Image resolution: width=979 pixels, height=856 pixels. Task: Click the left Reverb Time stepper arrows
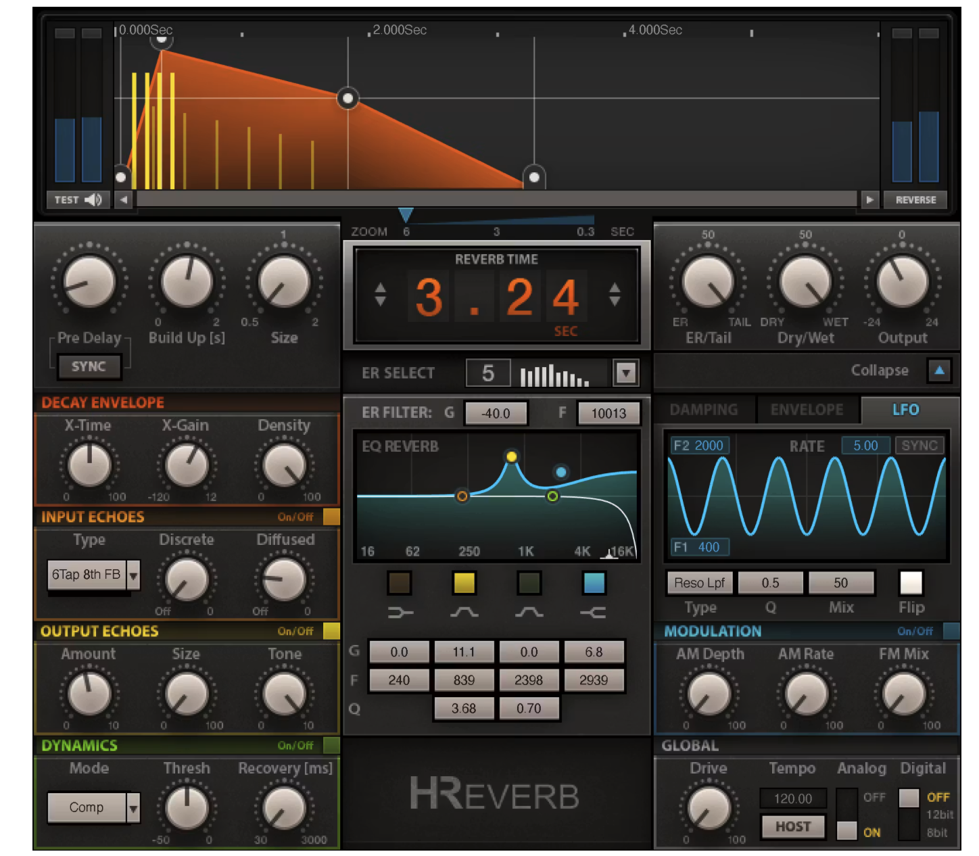coord(381,294)
